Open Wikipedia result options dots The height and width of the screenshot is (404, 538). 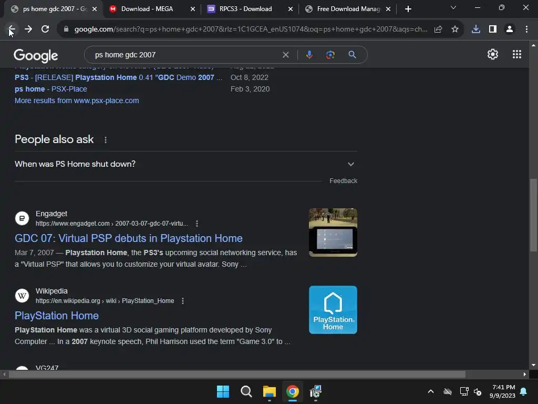(x=183, y=301)
